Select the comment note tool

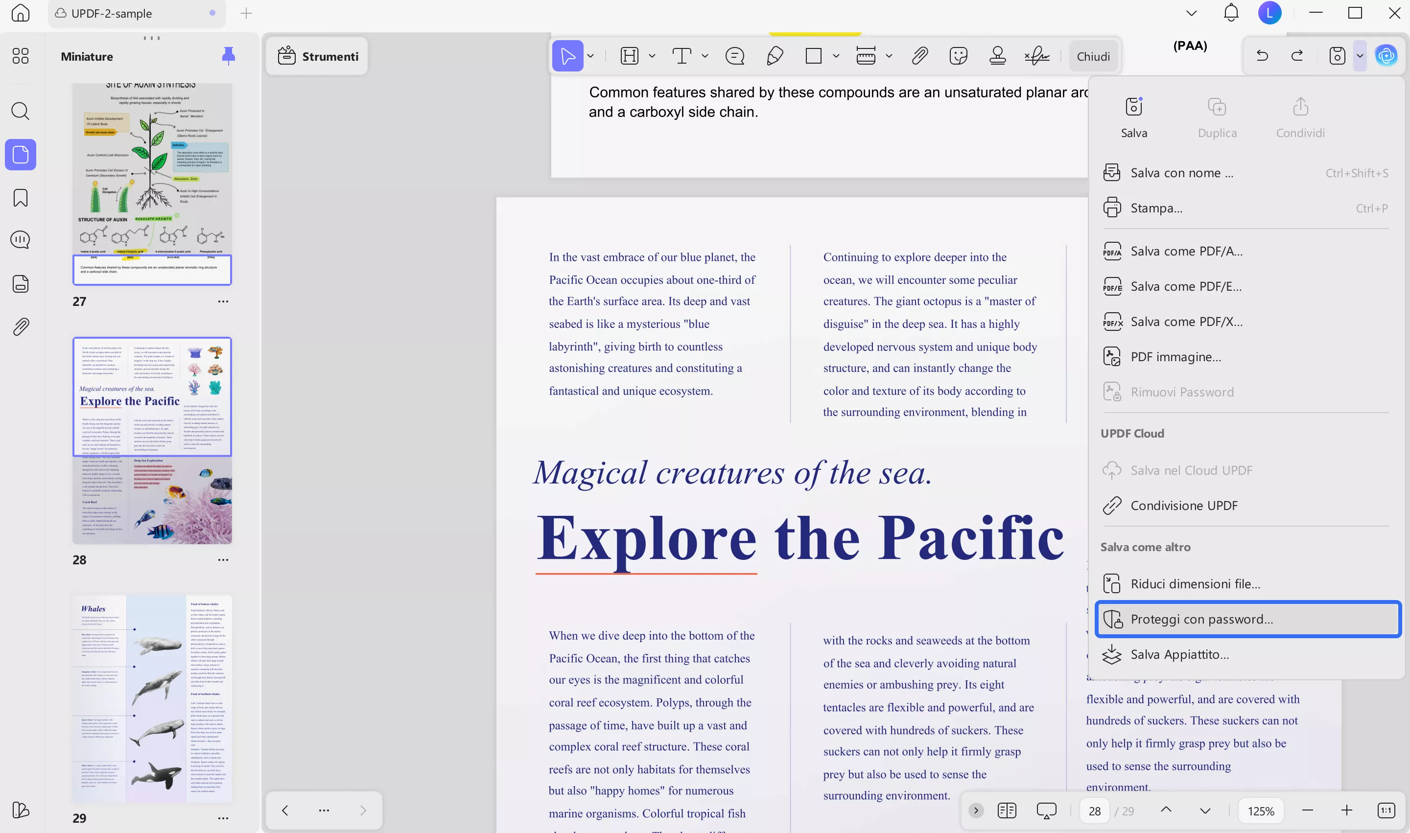(x=734, y=56)
